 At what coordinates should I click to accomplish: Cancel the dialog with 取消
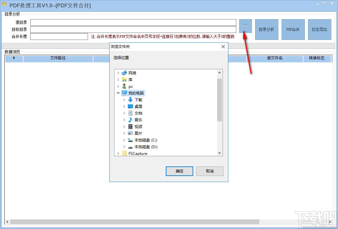tap(210, 171)
